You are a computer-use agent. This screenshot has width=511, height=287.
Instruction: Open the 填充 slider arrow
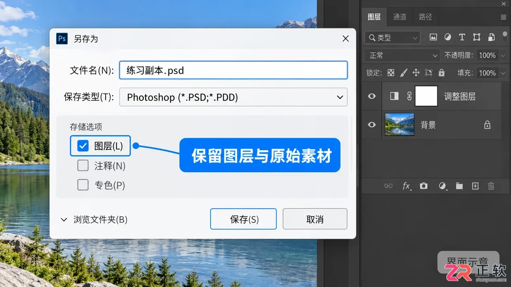click(503, 73)
